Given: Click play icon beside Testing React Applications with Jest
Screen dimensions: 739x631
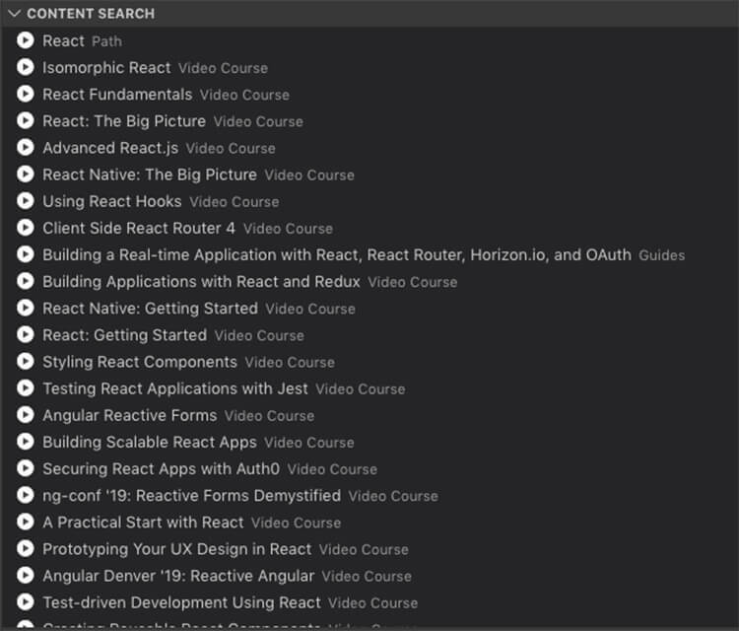Looking at the screenshot, I should [x=26, y=388].
